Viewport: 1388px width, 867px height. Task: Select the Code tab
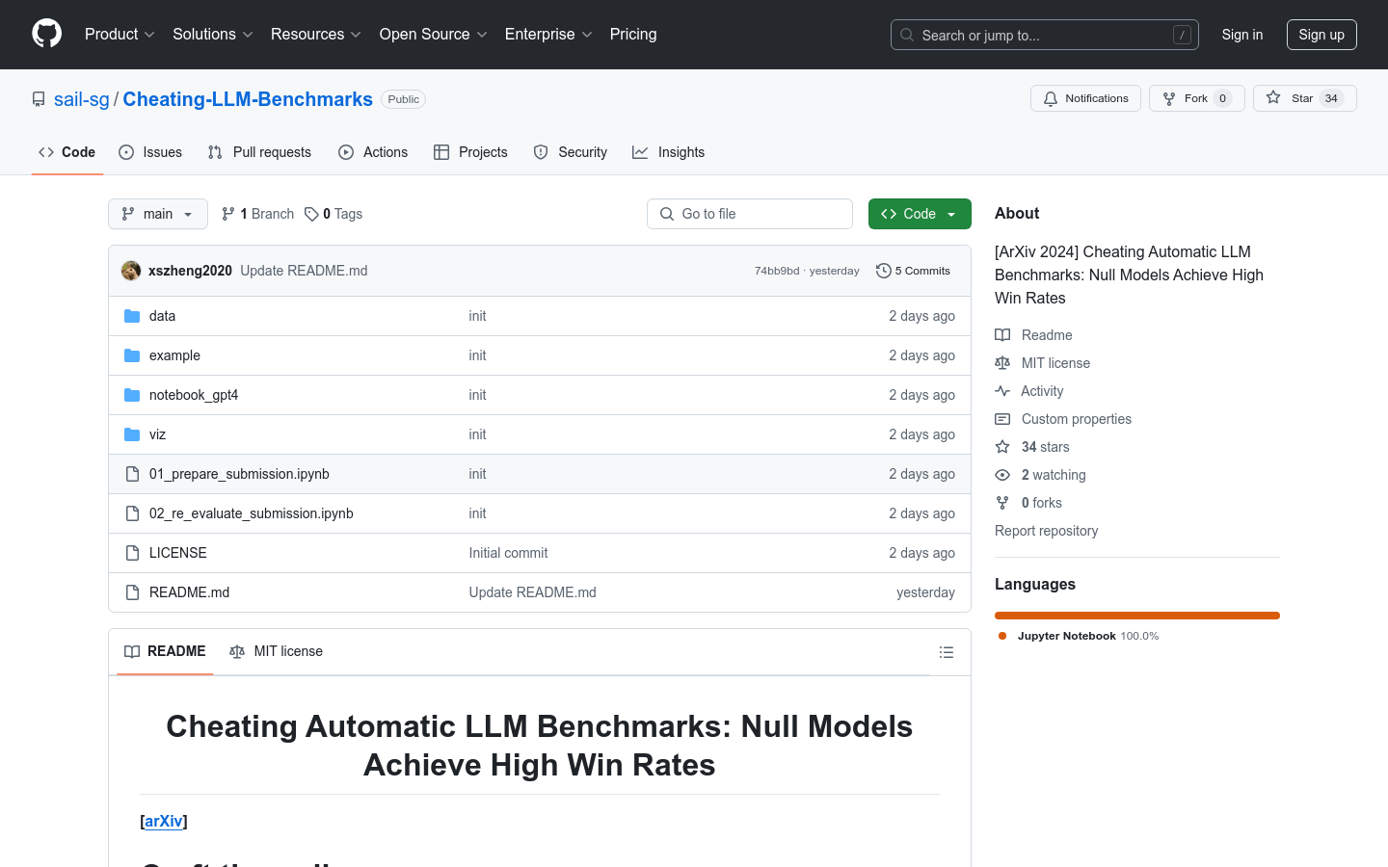click(x=67, y=152)
